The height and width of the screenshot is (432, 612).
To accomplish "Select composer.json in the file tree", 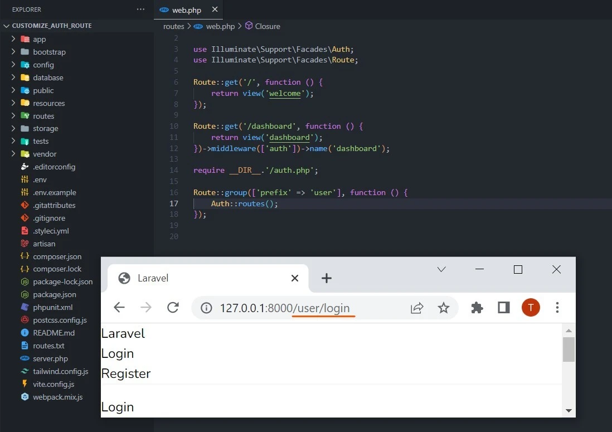I will click(56, 256).
